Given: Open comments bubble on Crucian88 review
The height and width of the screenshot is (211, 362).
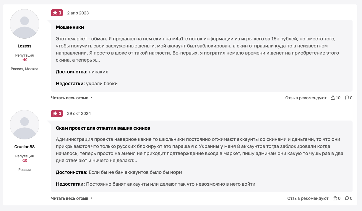Looking at the screenshot, I should (347, 199).
